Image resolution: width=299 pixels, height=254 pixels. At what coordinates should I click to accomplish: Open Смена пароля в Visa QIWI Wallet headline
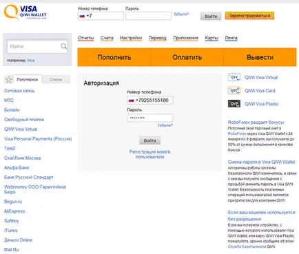click(x=261, y=162)
